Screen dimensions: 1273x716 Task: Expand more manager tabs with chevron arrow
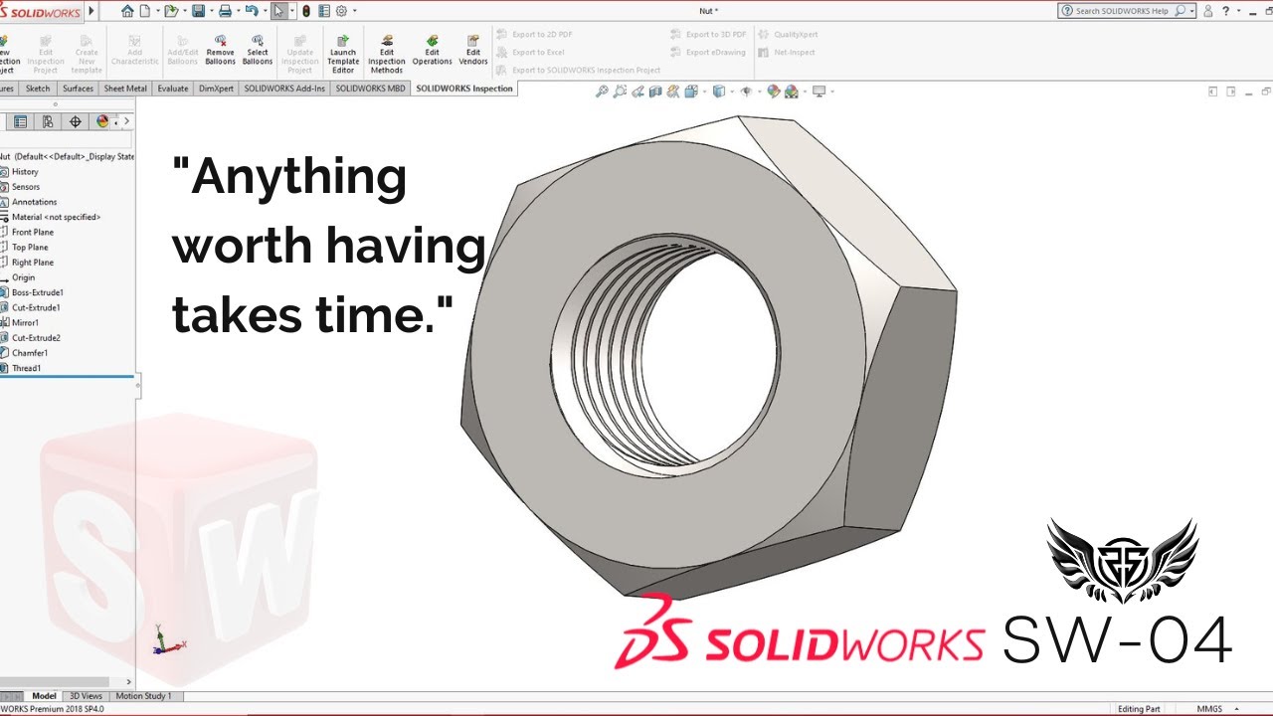click(126, 121)
